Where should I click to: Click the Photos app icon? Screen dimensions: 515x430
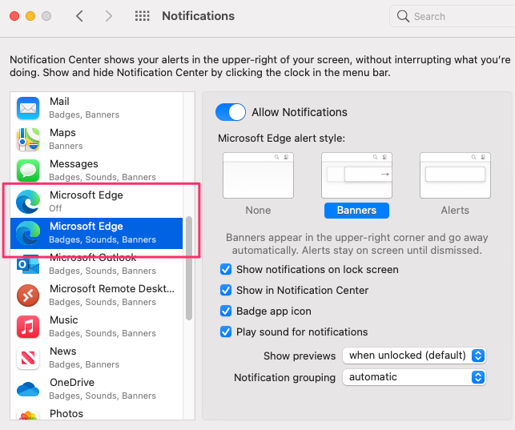[28, 415]
